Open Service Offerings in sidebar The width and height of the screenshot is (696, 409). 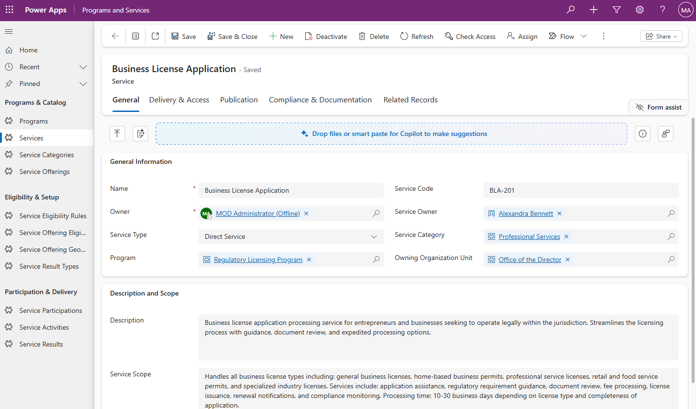47,172
